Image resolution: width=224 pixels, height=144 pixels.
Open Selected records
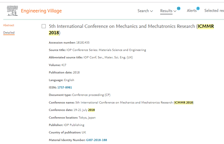214,10
